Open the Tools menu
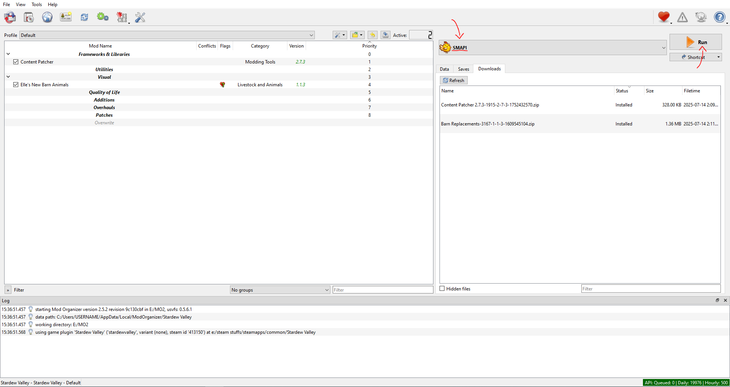Viewport: 730px width, 387px height. pos(36,5)
